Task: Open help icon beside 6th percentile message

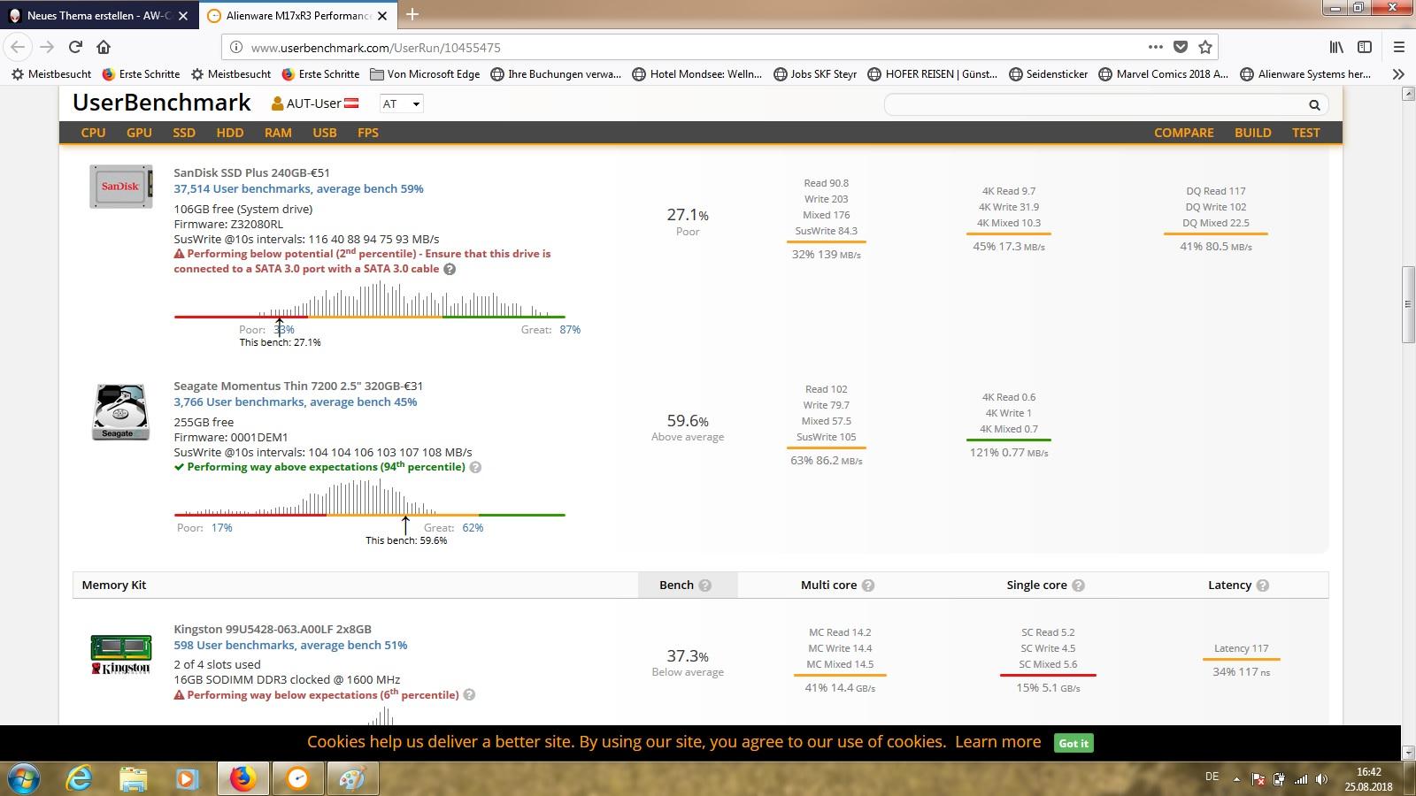Action: [x=469, y=695]
